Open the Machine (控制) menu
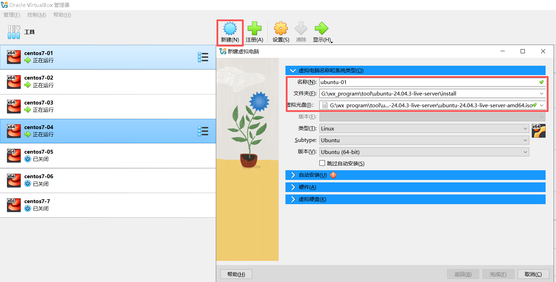The image size is (556, 282). click(x=37, y=15)
